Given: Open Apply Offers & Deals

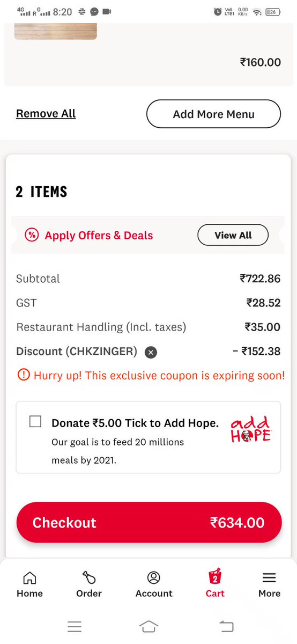Looking at the screenshot, I should pos(99,236).
